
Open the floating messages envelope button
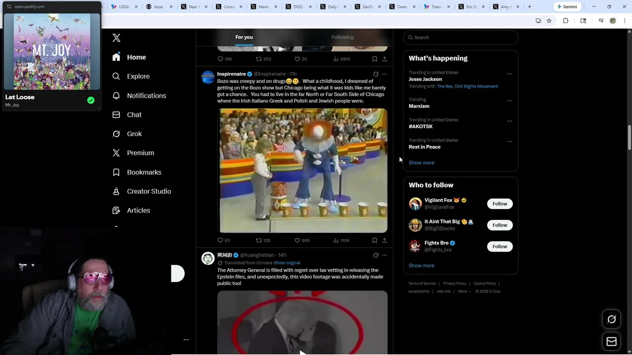612,341
